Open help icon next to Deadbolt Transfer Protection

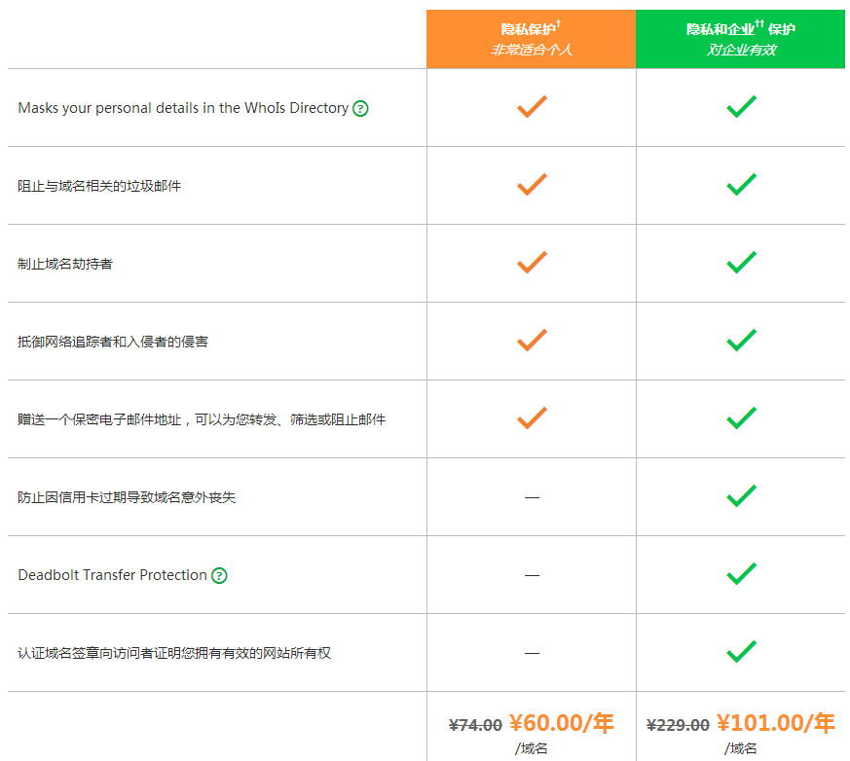[219, 575]
